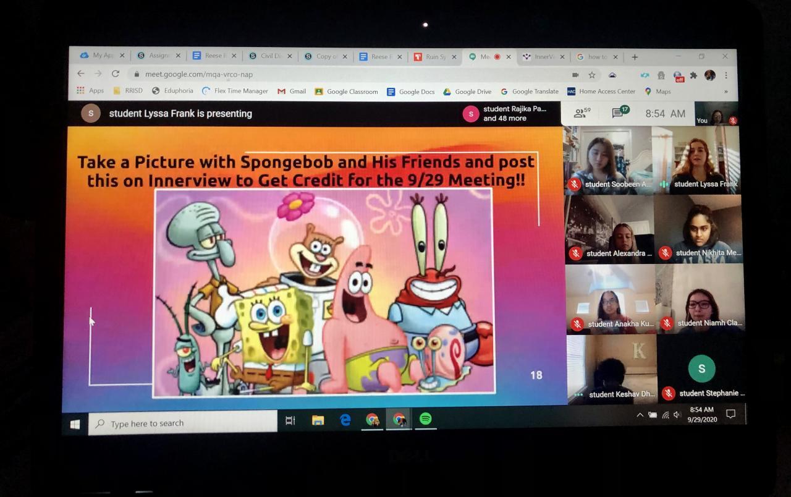Viewport: 791px width, 497px height.
Task: Click the presented Spongebob slide
Action: (x=315, y=266)
